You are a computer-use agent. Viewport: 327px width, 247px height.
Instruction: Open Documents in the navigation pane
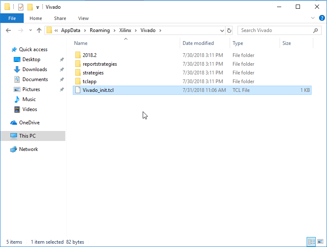35,79
